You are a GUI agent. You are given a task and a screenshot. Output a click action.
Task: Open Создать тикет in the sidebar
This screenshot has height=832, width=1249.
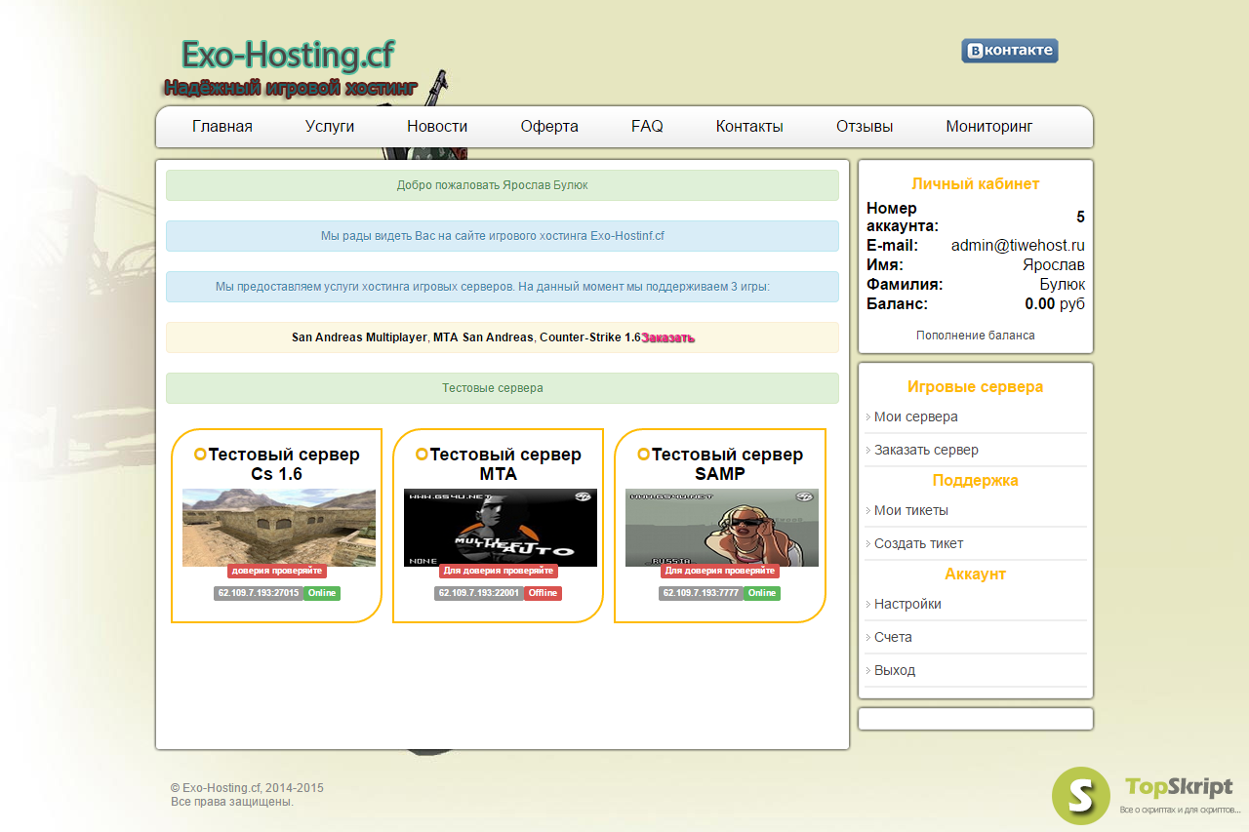(x=918, y=543)
